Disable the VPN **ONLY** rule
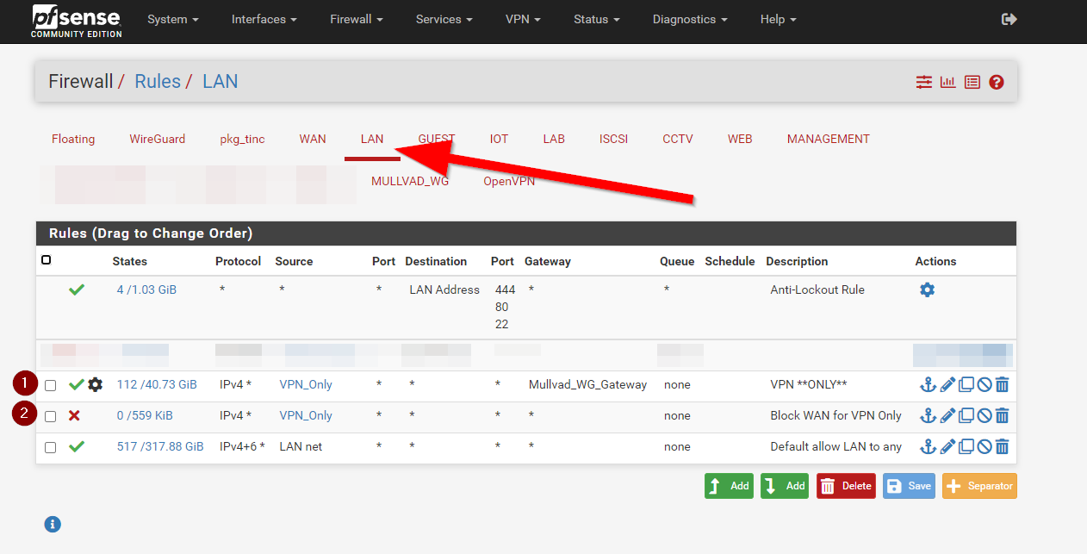The image size is (1087, 554). [984, 384]
